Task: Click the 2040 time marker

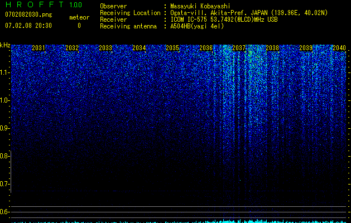Action: coord(339,48)
